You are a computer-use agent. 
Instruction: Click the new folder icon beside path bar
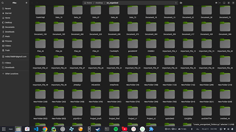pyautogui.click(x=181, y=3)
